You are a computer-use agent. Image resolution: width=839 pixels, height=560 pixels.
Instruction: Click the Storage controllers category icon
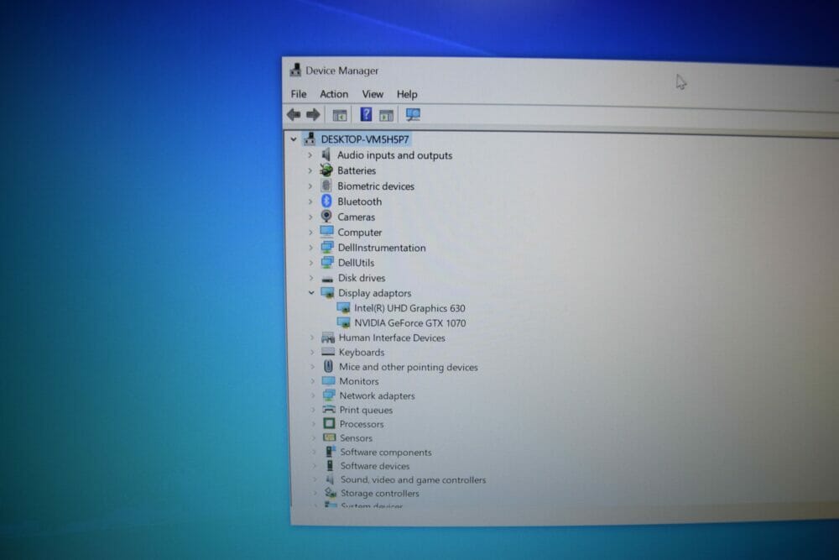point(331,493)
